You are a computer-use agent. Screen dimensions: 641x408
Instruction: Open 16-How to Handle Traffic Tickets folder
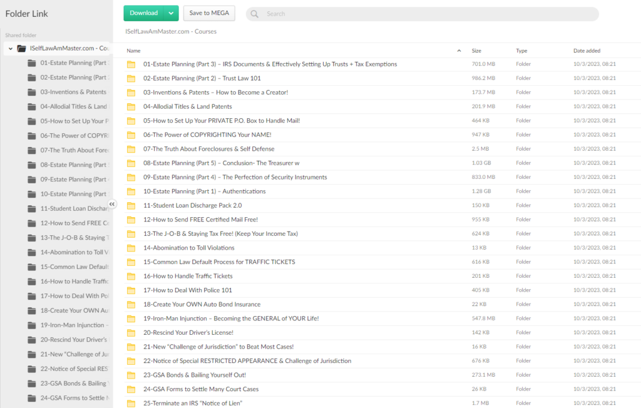[x=188, y=276]
